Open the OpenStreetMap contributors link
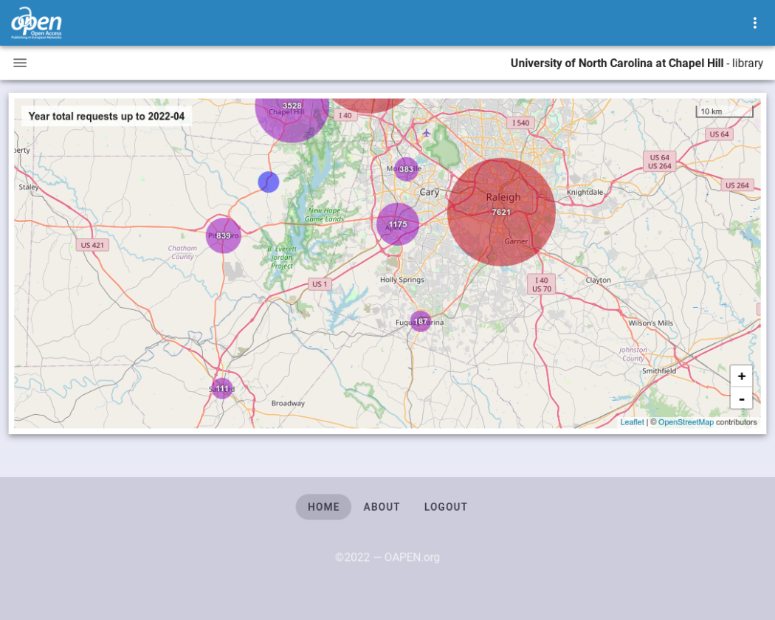 [686, 422]
